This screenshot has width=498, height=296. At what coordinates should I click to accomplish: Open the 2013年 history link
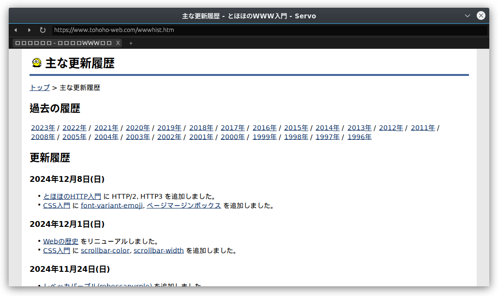[360, 128]
